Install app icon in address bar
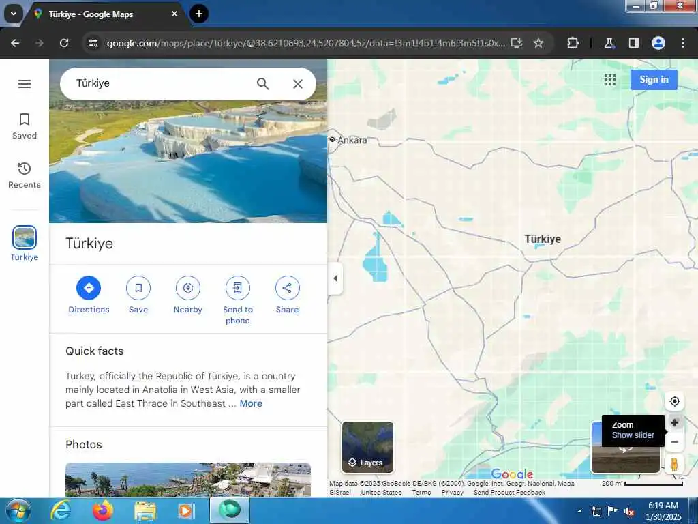Screen dimensions: 698x524 (x=517, y=43)
